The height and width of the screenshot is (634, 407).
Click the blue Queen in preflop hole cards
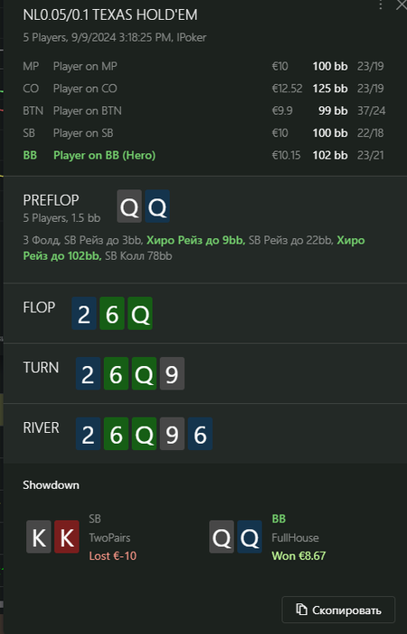click(x=157, y=207)
